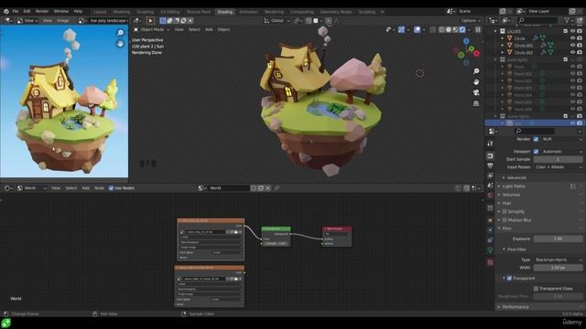Switch to solid viewport shading mode
Screen dimensions: 586x329
point(448,29)
